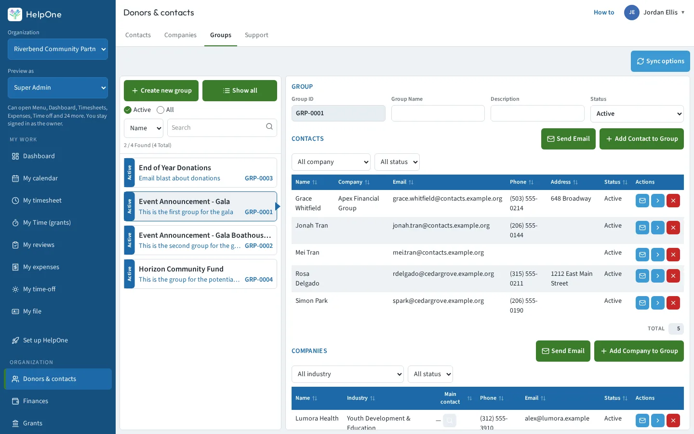Open the Name search-field dropdown
Image resolution: width=694 pixels, height=434 pixels.
(x=144, y=128)
